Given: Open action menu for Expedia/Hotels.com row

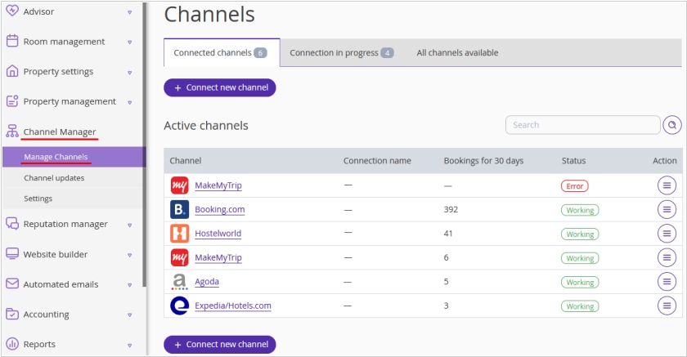Looking at the screenshot, I should click(667, 306).
